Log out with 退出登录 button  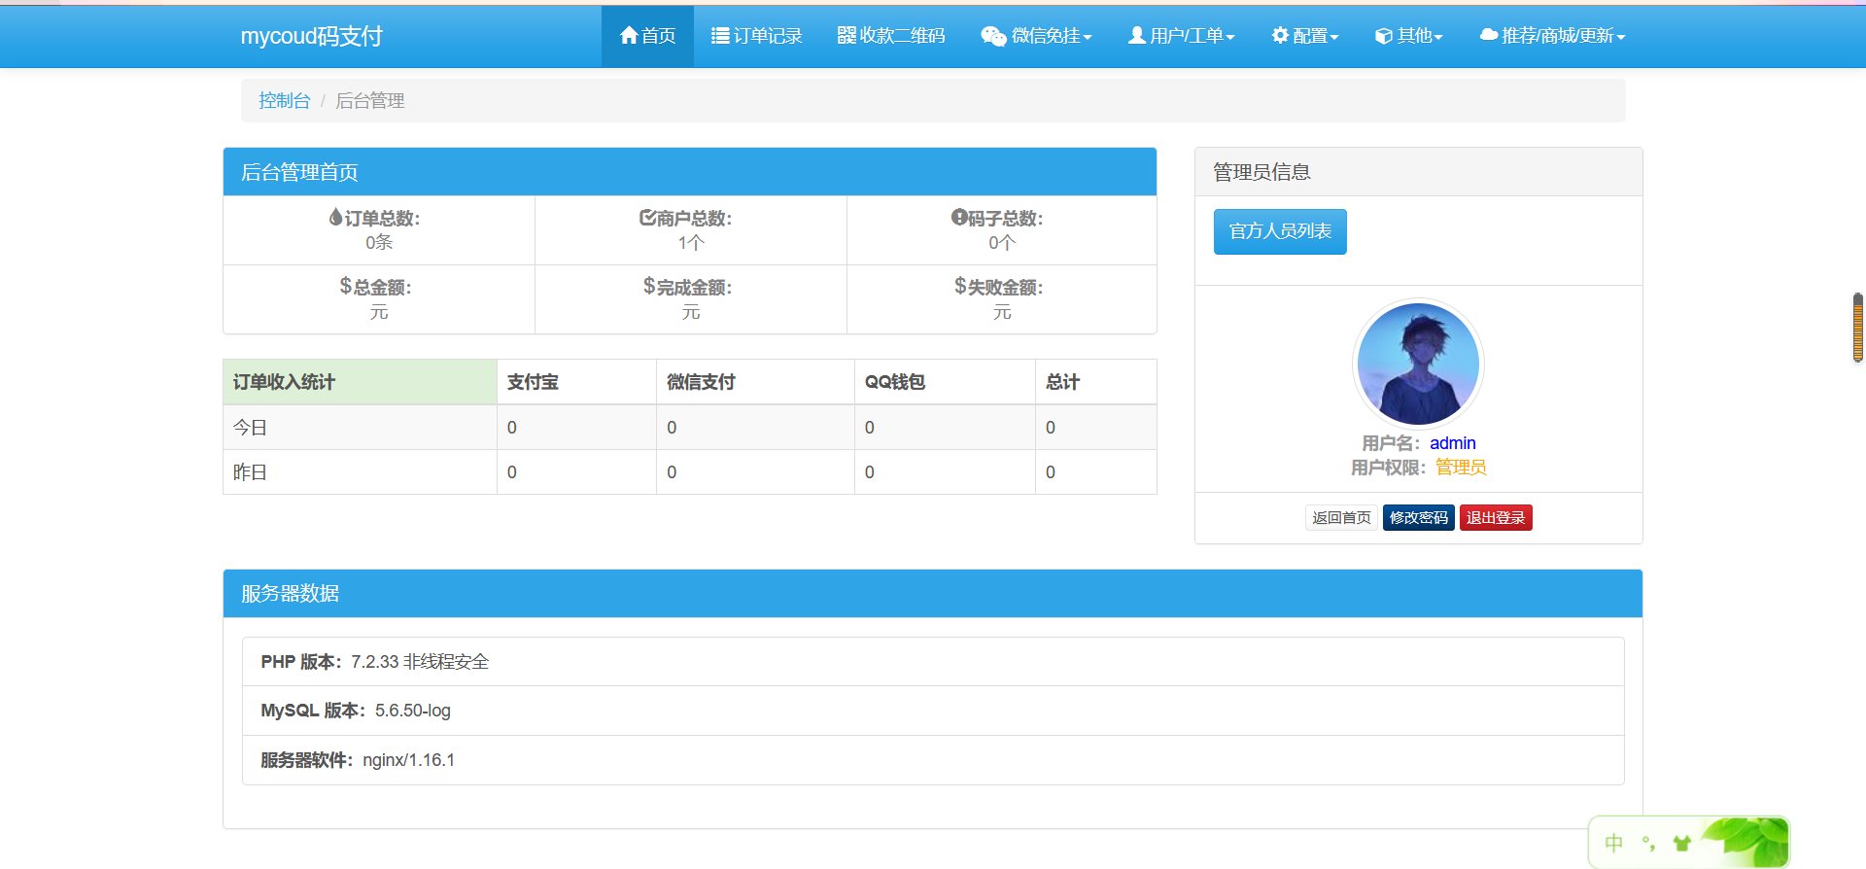pyautogui.click(x=1495, y=518)
